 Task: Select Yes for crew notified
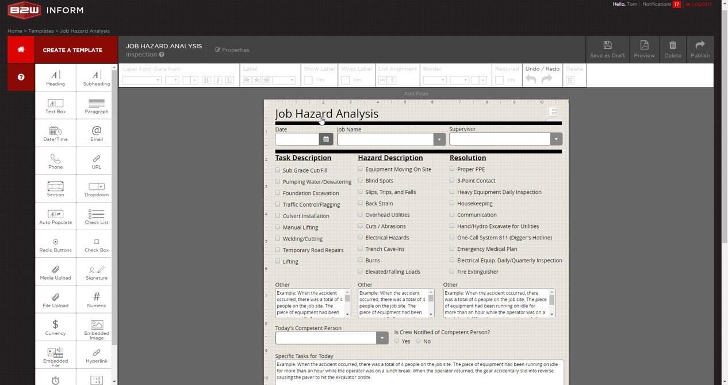pyautogui.click(x=397, y=341)
